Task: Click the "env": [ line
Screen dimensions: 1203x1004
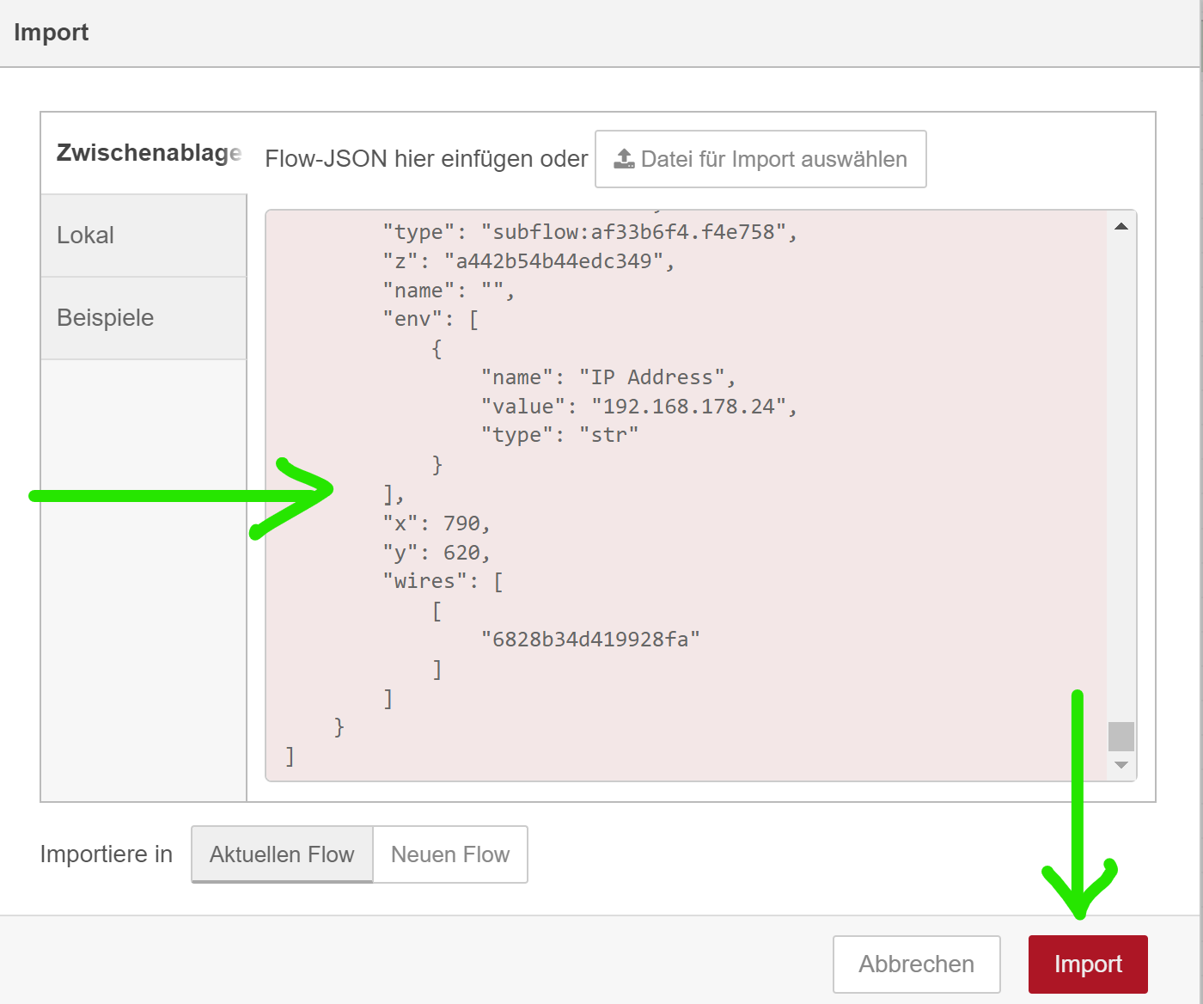Action: 431,319
